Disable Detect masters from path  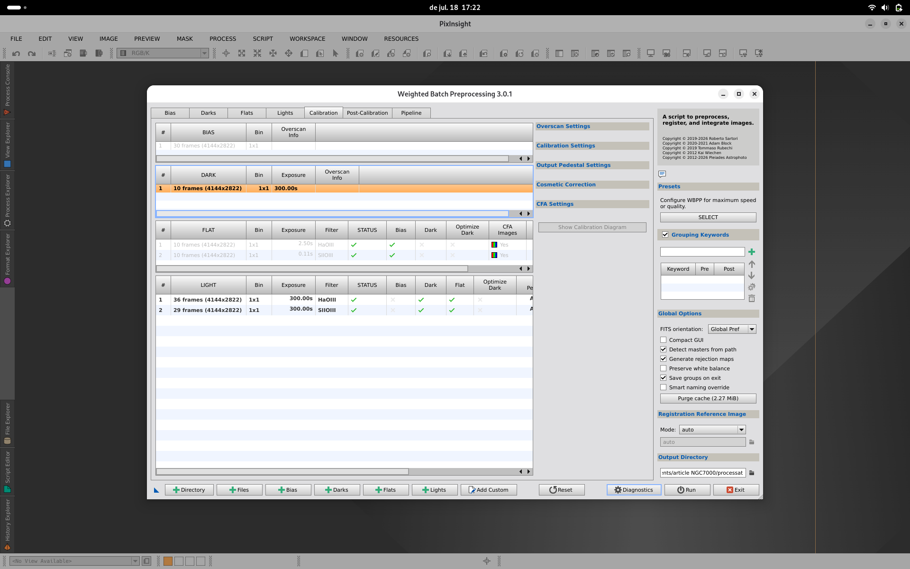tap(664, 349)
